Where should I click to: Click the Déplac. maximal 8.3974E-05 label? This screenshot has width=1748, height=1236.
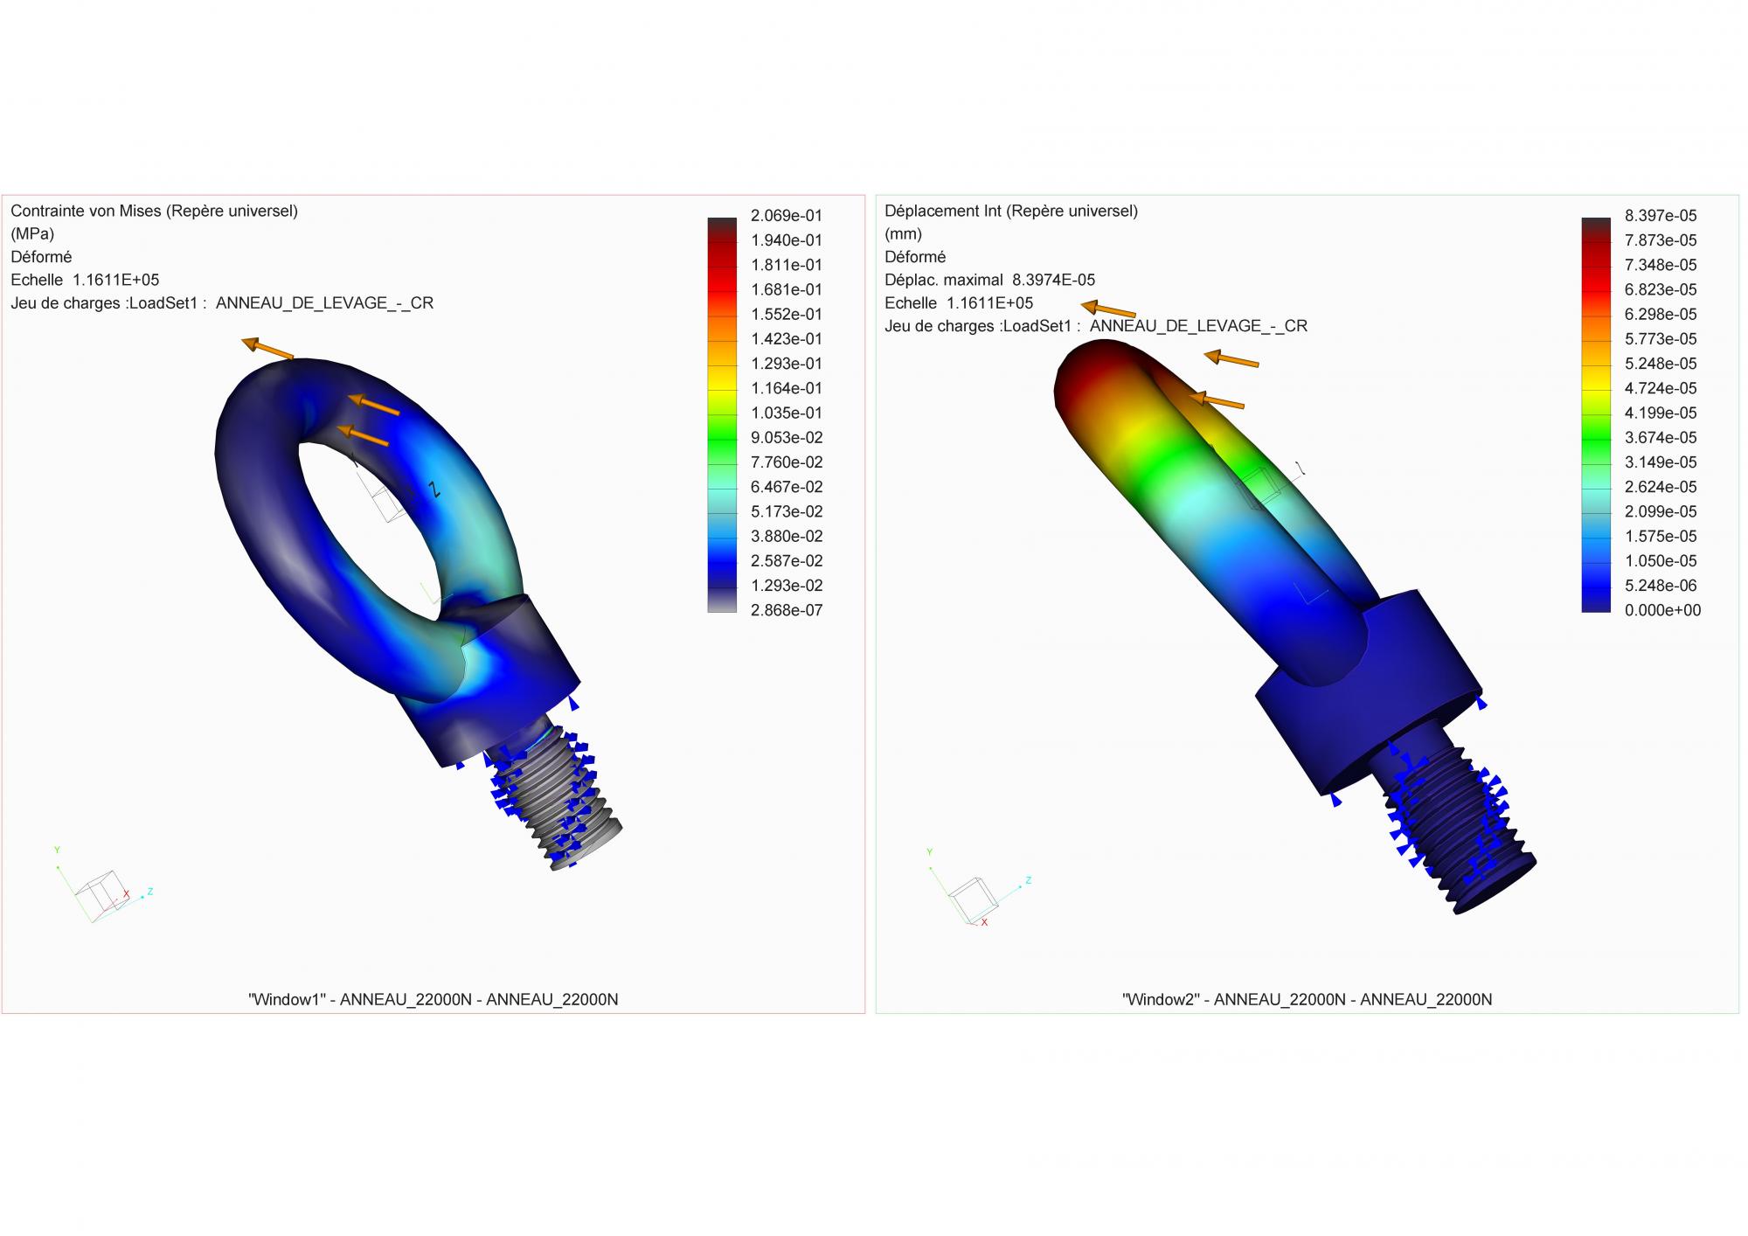tap(989, 280)
